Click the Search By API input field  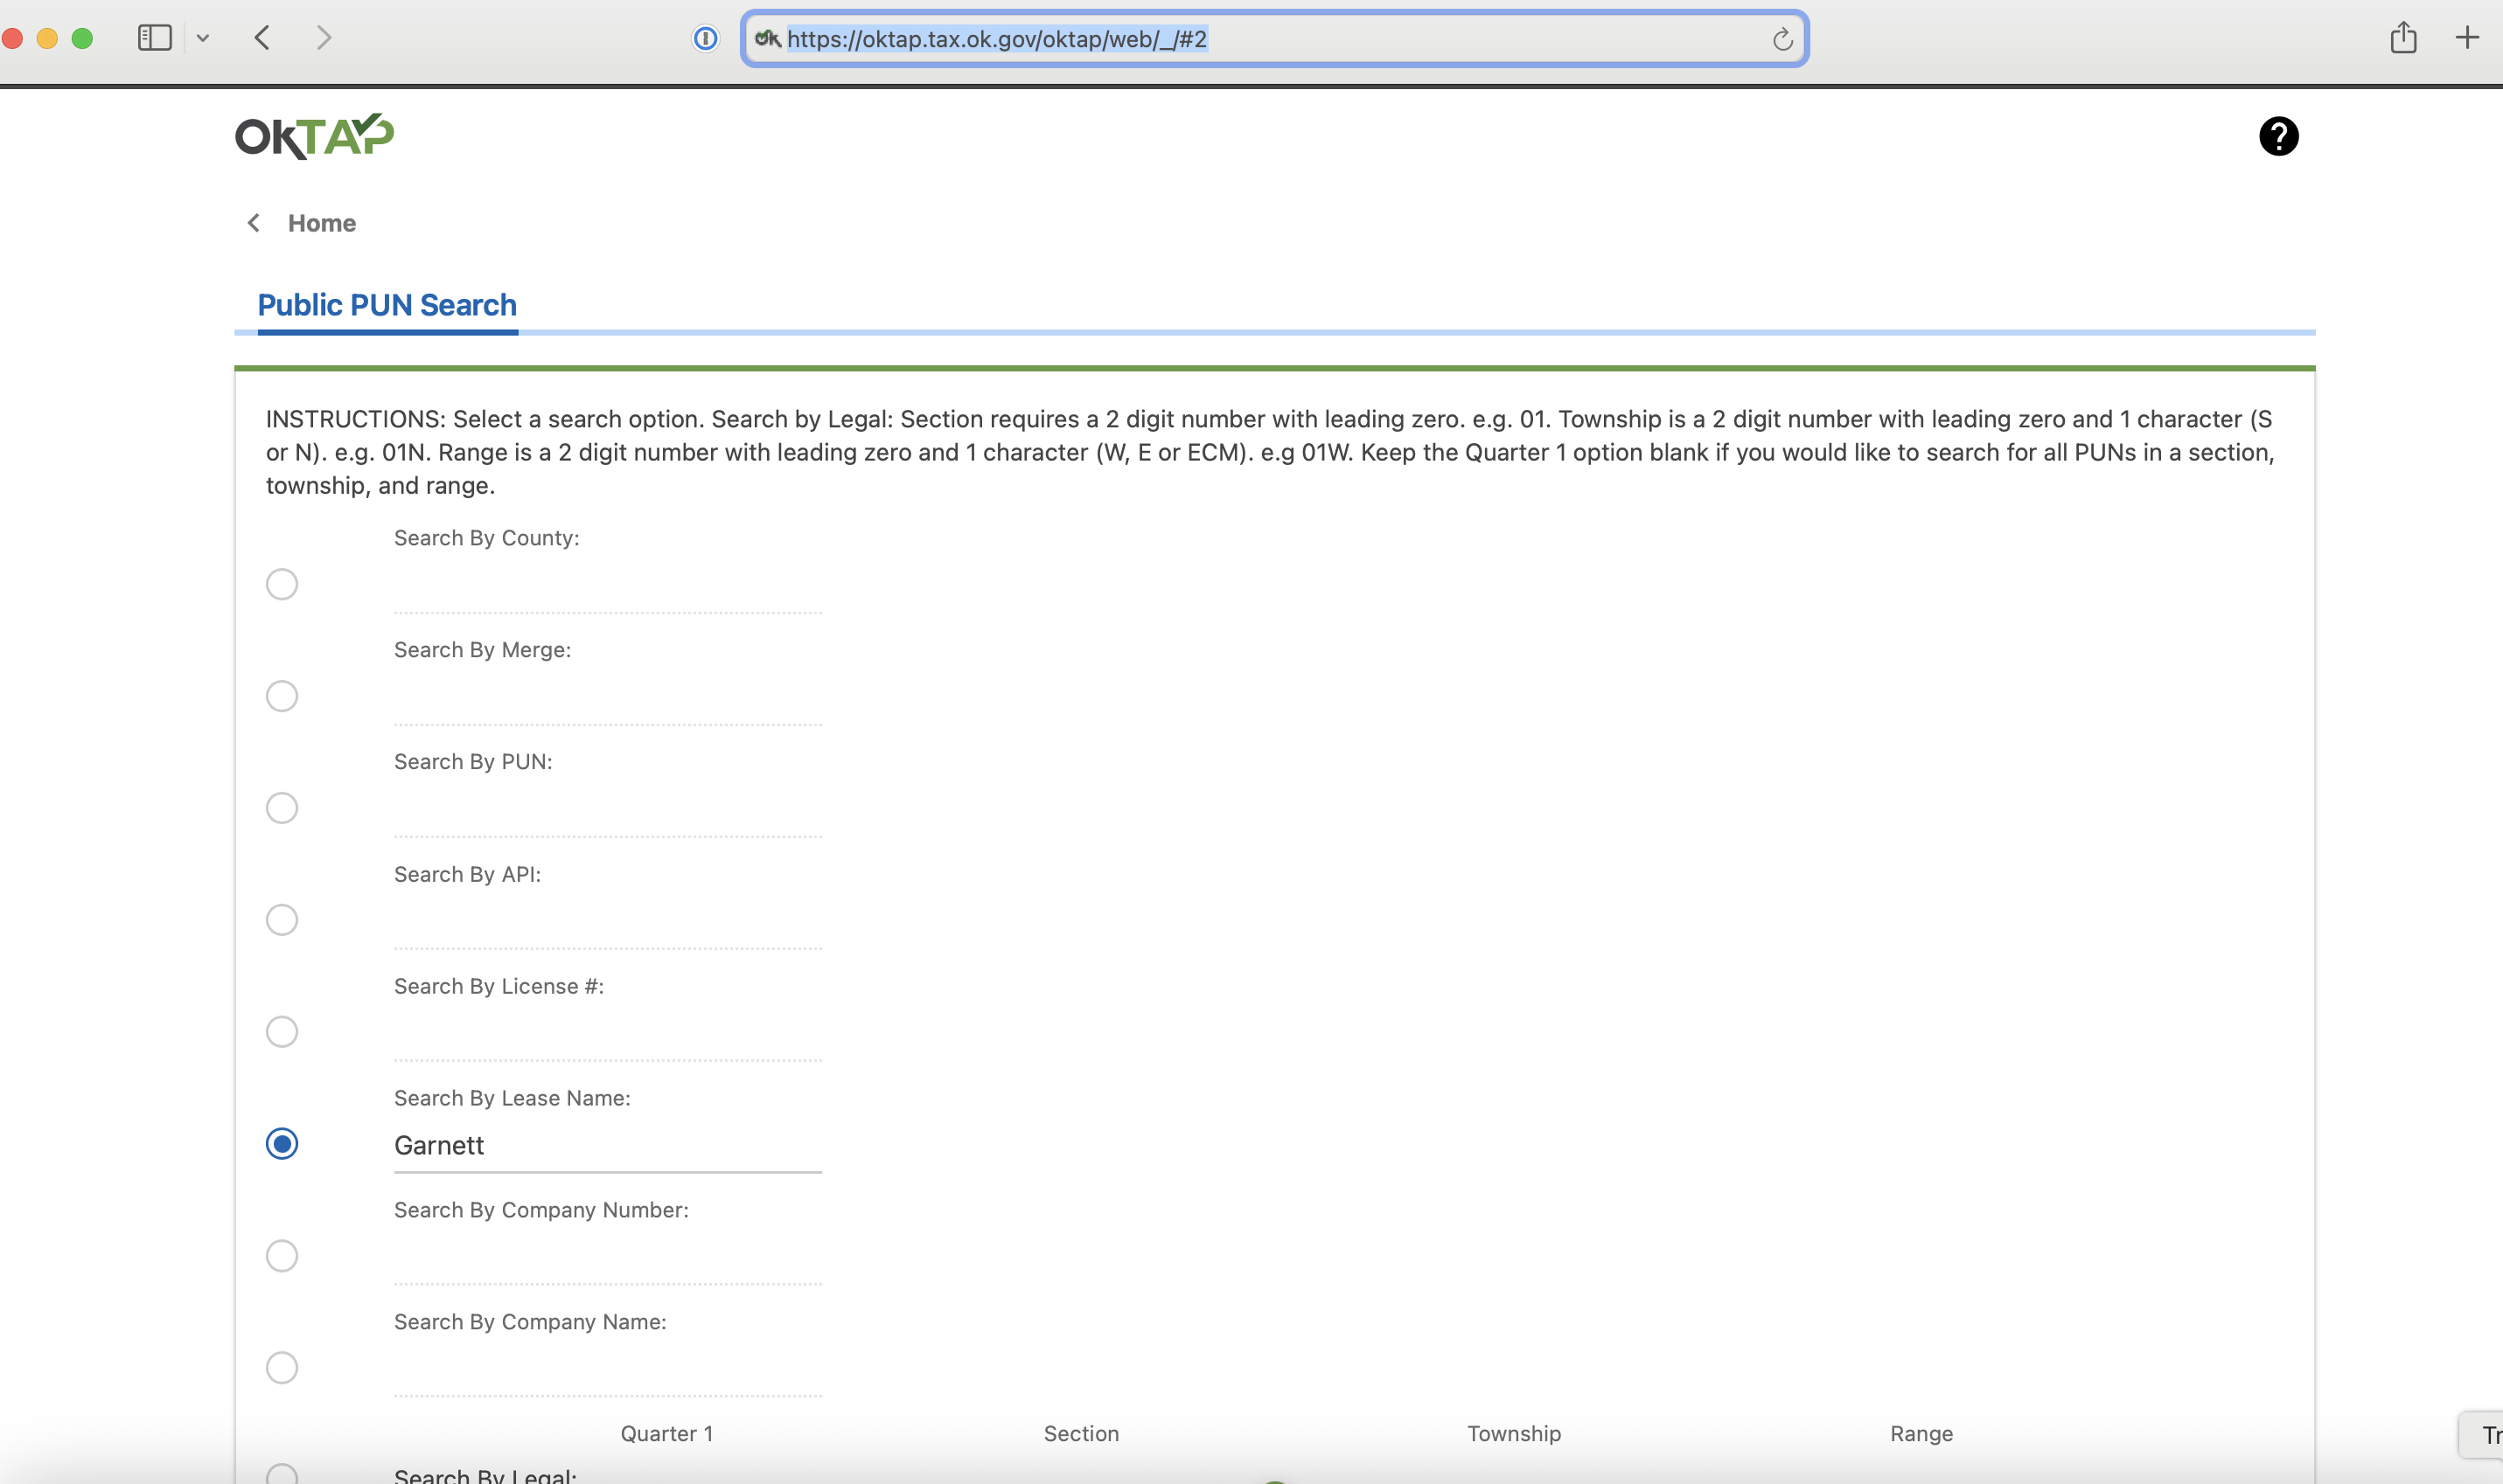(x=607, y=923)
